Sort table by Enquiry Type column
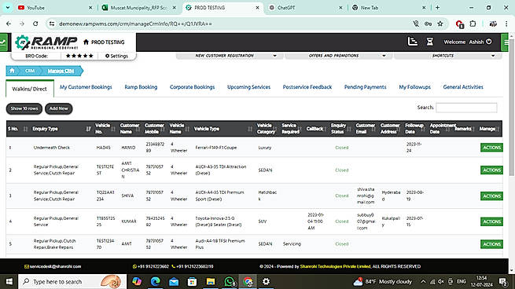 click(x=61, y=129)
